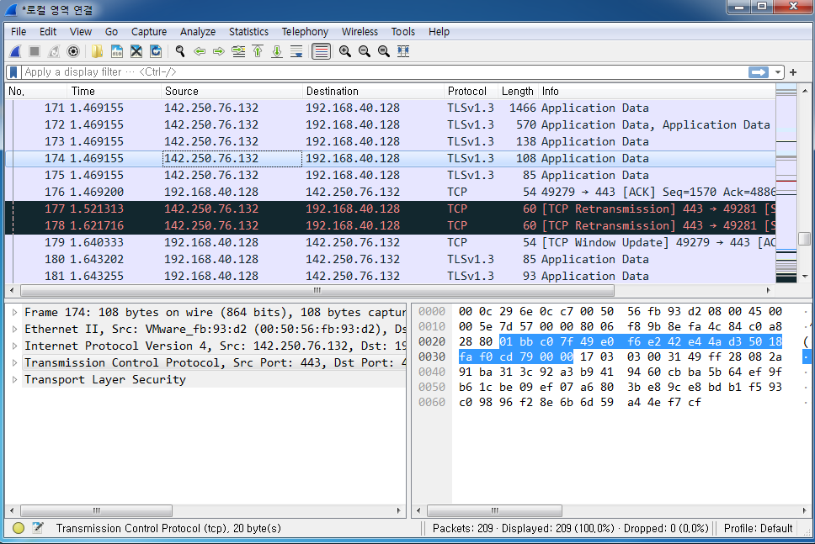Screen dimensions: 815x544
Task: Click expert information yellow circle icon
Action: point(19,528)
